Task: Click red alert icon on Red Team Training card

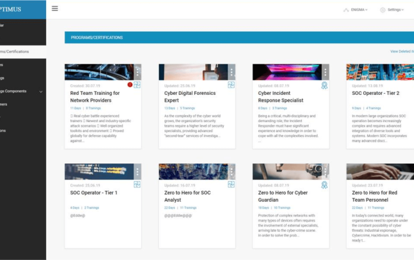Action: 130,84
